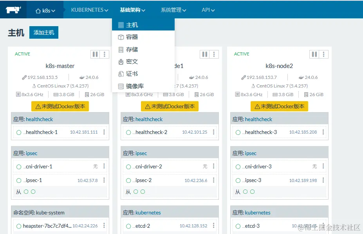This screenshot has height=234, width=363.
Task: Open the API dropdown menu
Action: pyautogui.click(x=208, y=11)
